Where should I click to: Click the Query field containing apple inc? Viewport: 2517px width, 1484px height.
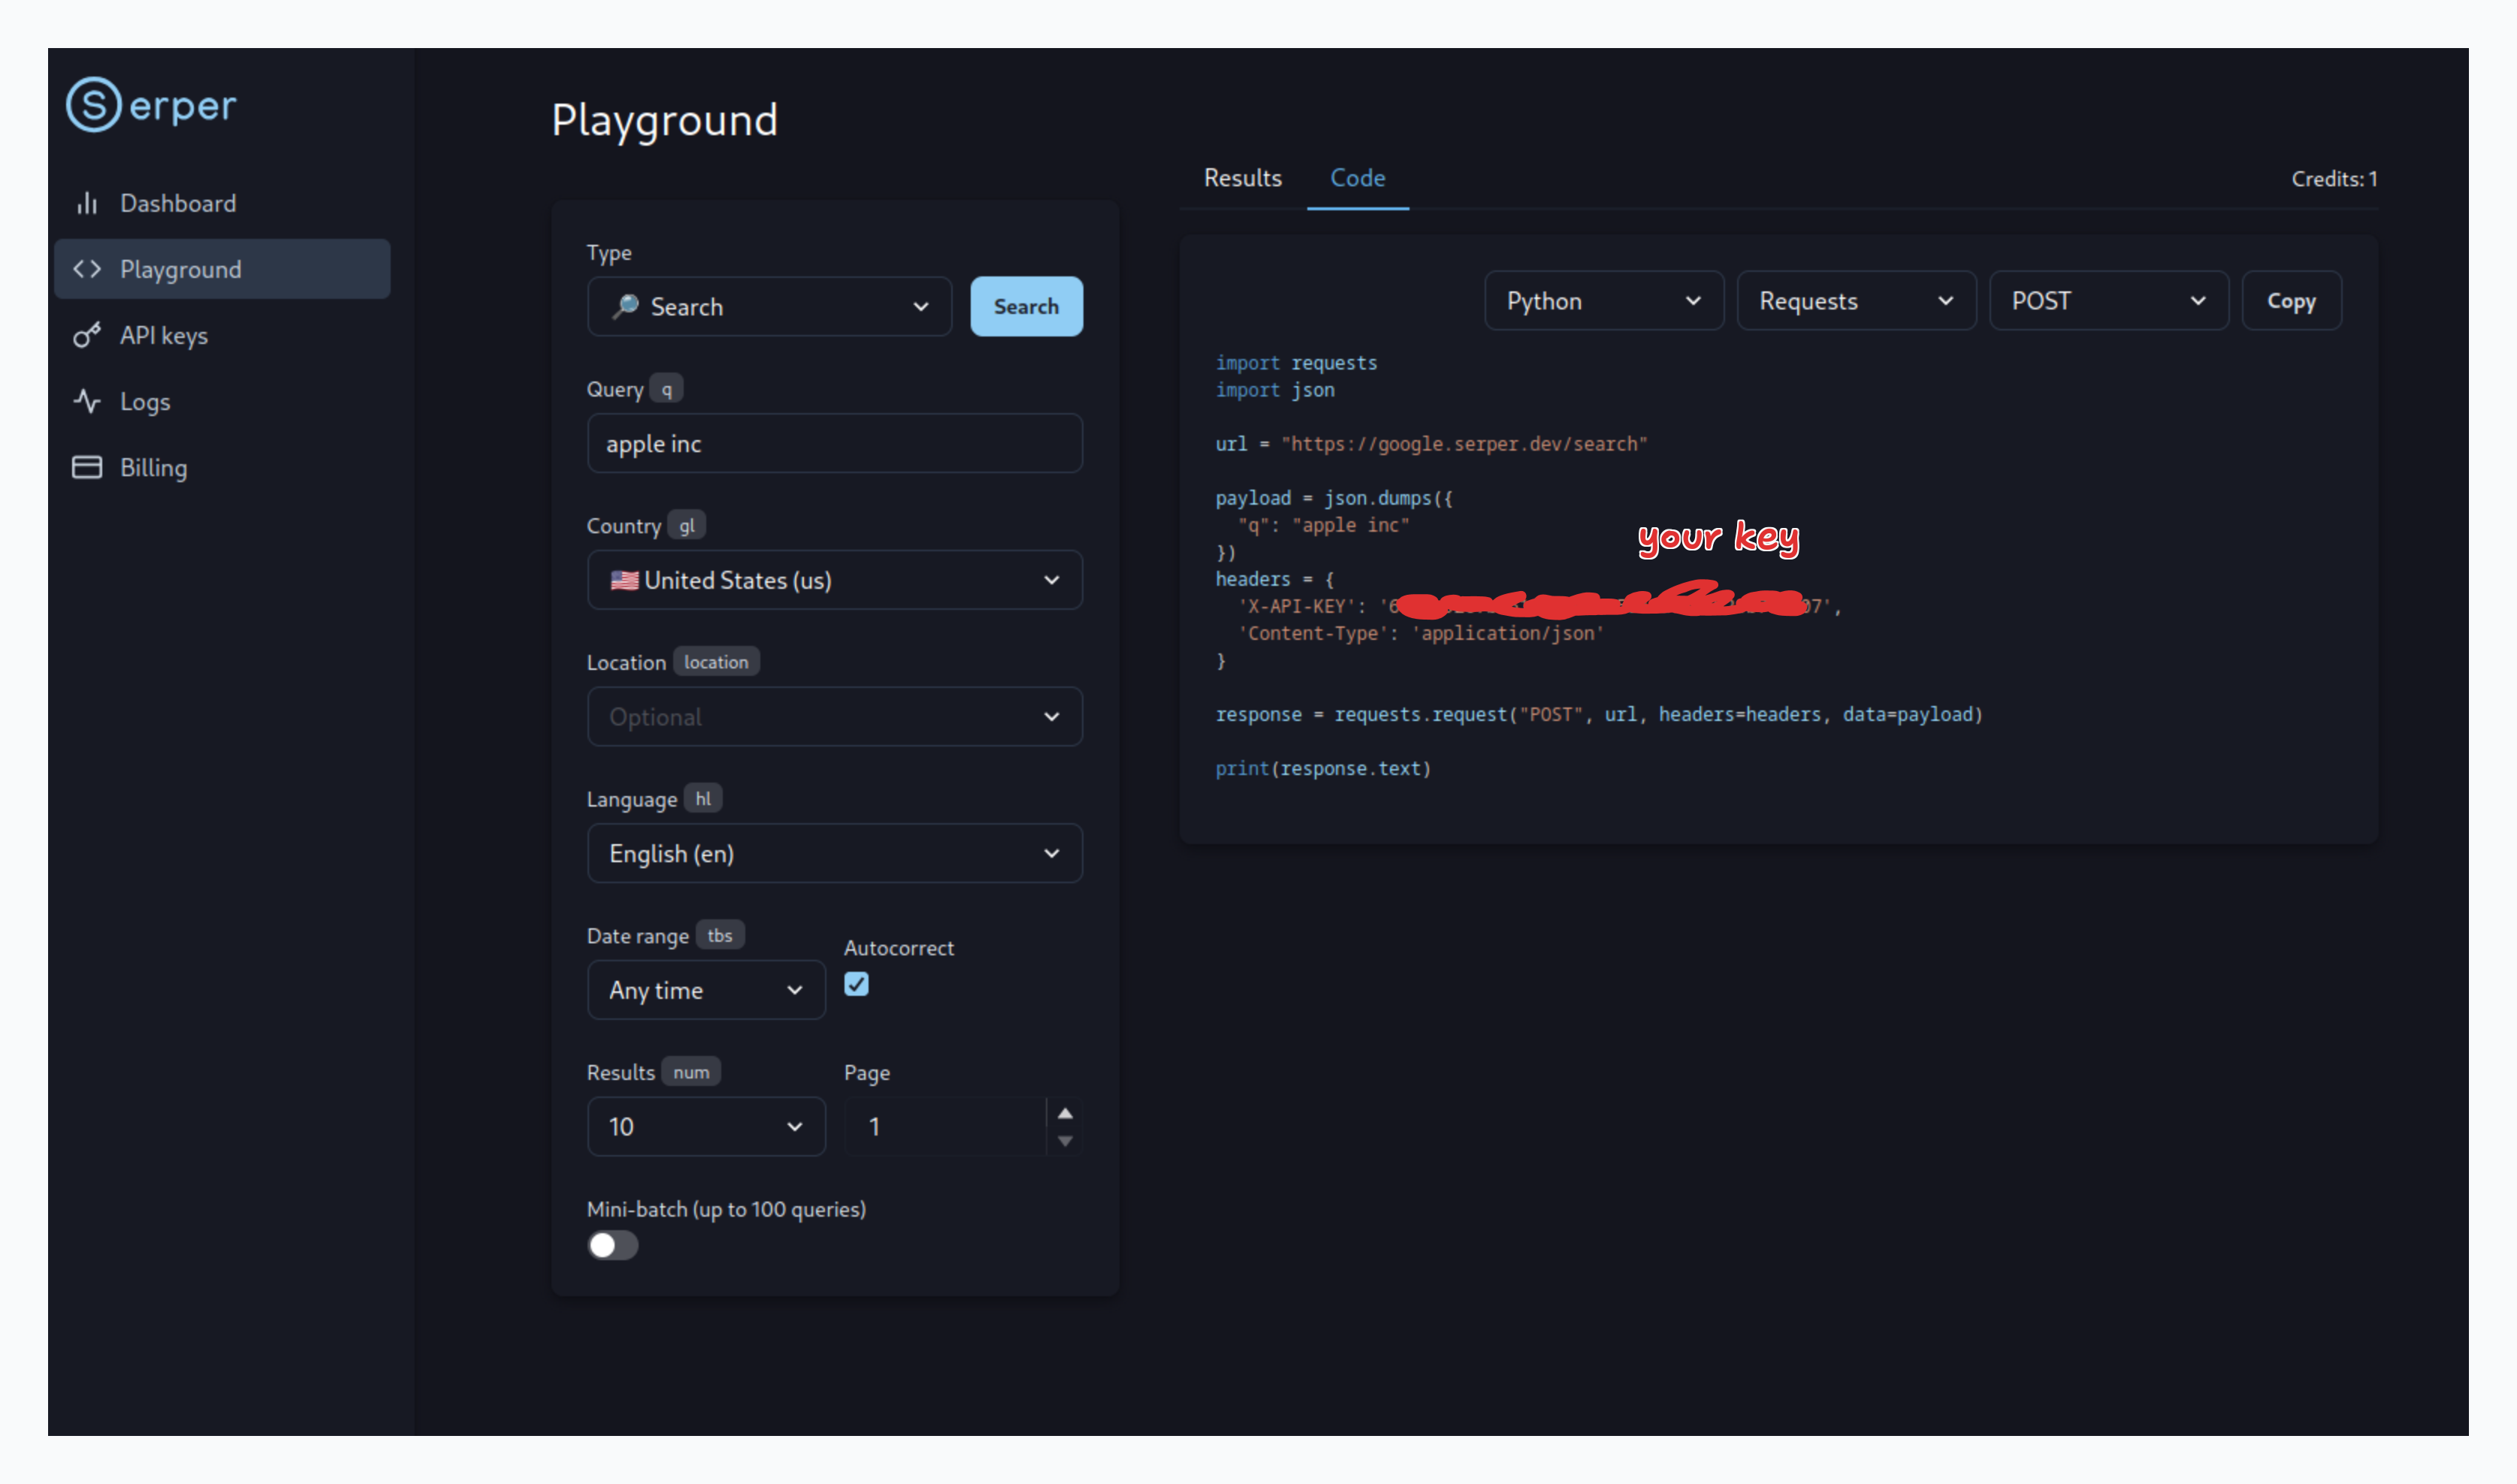834,443
